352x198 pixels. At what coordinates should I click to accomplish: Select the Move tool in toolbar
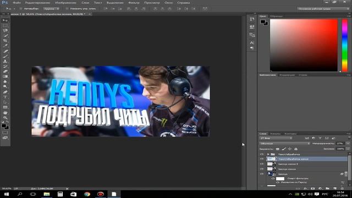tap(5, 20)
